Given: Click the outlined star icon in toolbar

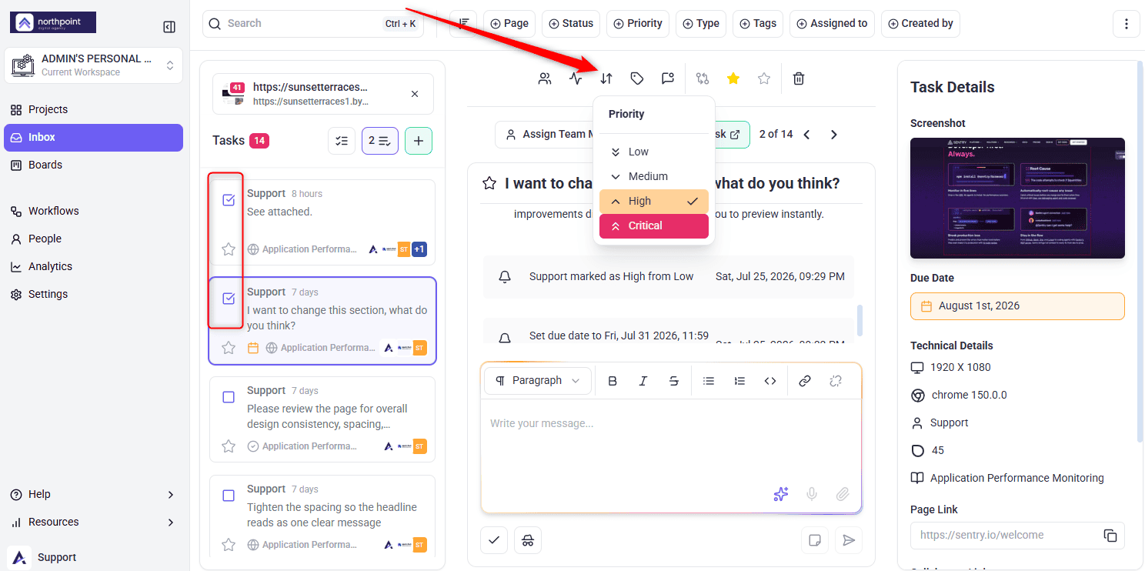Looking at the screenshot, I should [x=764, y=78].
